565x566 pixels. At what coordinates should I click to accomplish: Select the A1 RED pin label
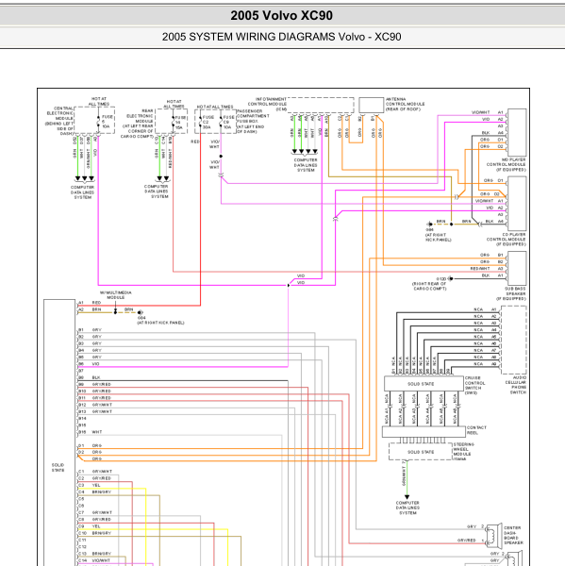90,303
